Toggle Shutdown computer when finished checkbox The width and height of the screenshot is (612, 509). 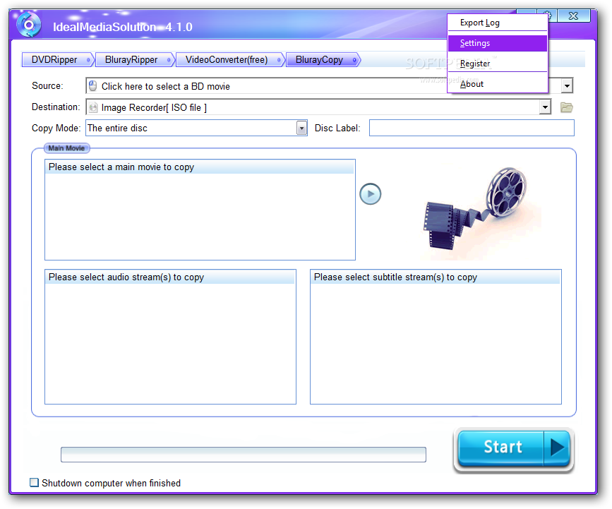[35, 482]
